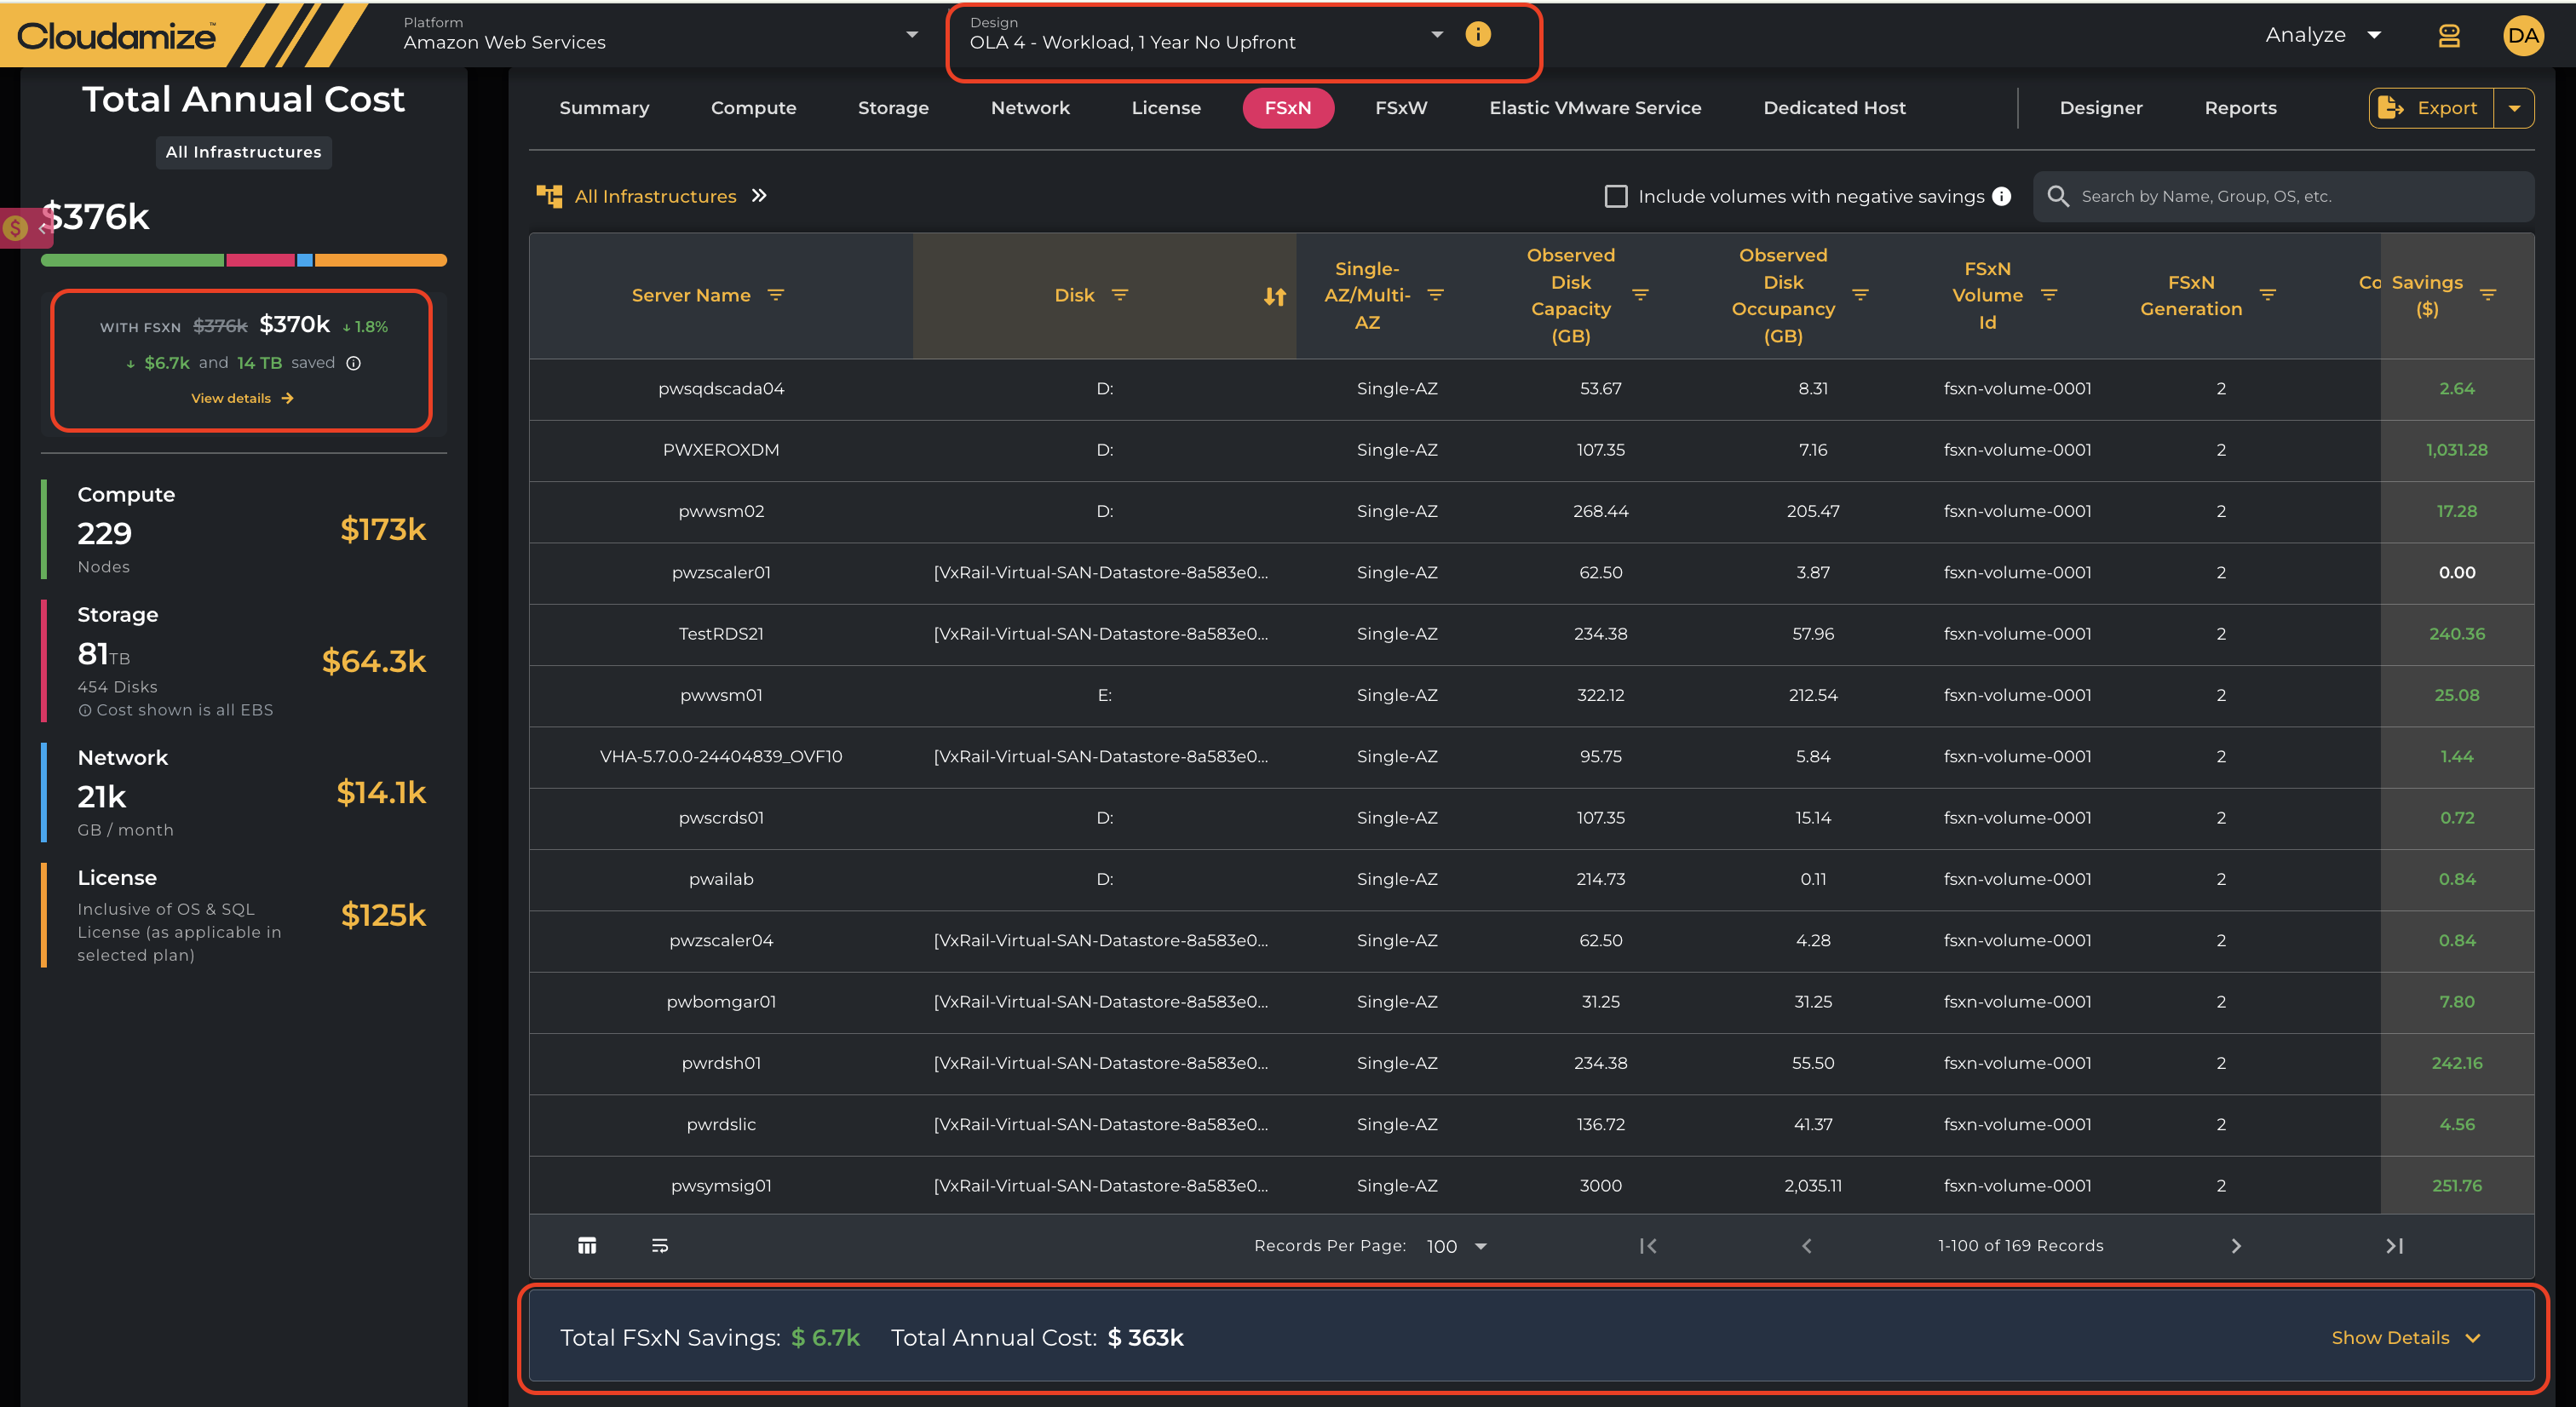This screenshot has width=2576, height=1407.
Task: Click the orange License segment of cost bar
Action: [381, 260]
